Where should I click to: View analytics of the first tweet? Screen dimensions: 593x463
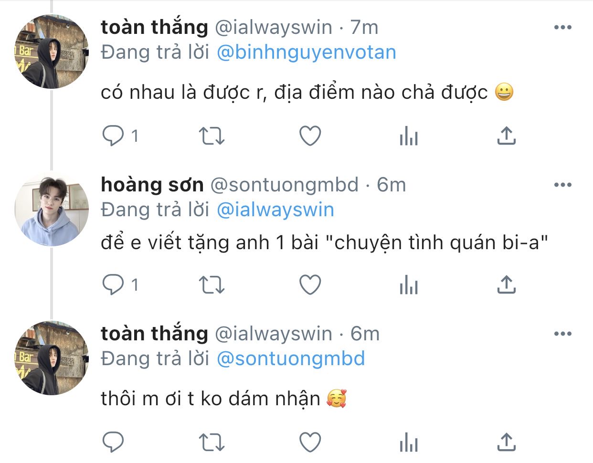click(x=409, y=137)
